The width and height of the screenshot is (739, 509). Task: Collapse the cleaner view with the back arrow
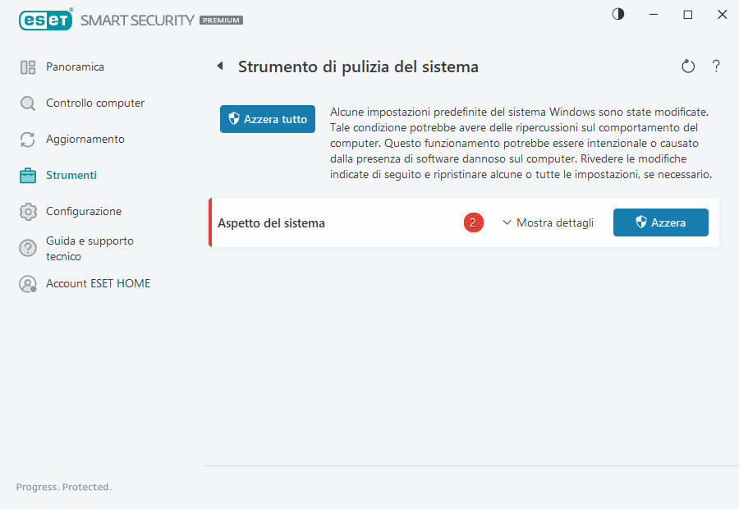(220, 66)
